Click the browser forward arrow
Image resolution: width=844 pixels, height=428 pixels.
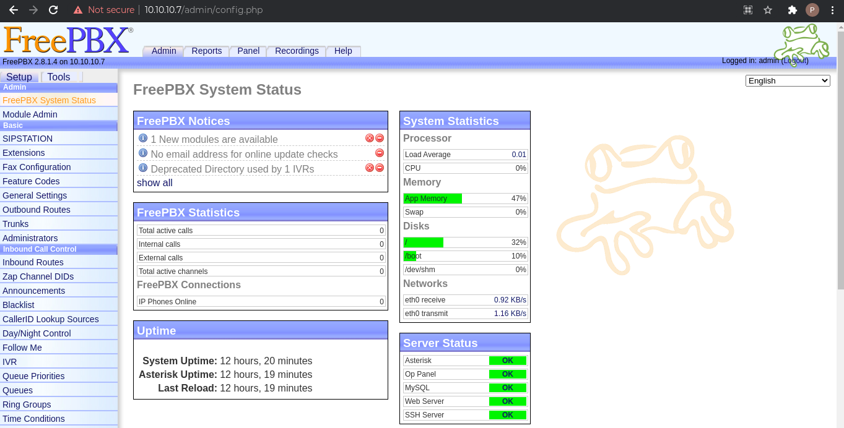point(33,10)
